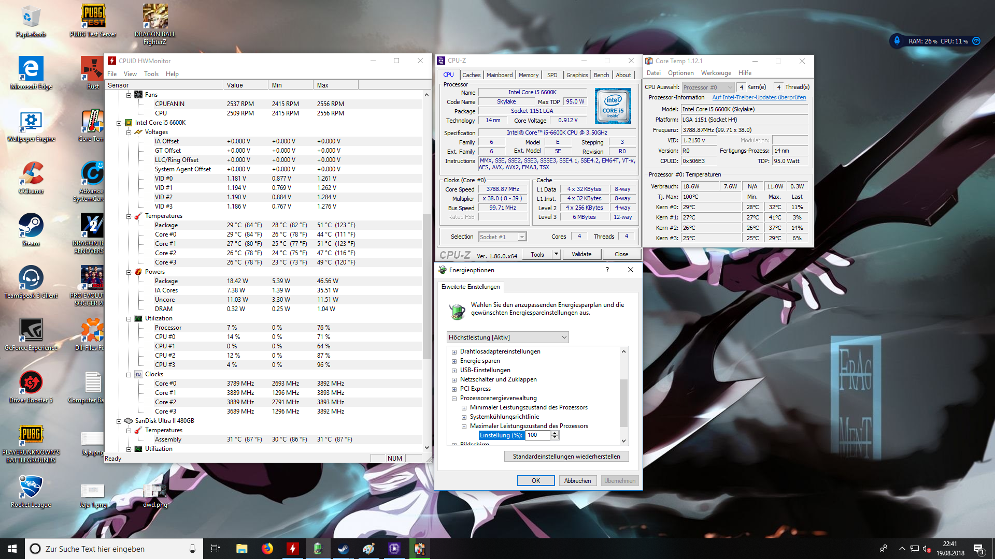Open CCleaner desktop shortcut
995x559 pixels.
click(x=31, y=174)
